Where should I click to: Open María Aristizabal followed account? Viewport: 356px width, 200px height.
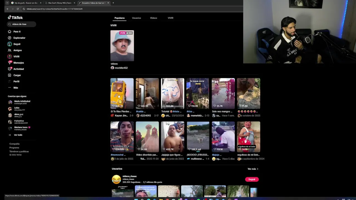point(19,102)
